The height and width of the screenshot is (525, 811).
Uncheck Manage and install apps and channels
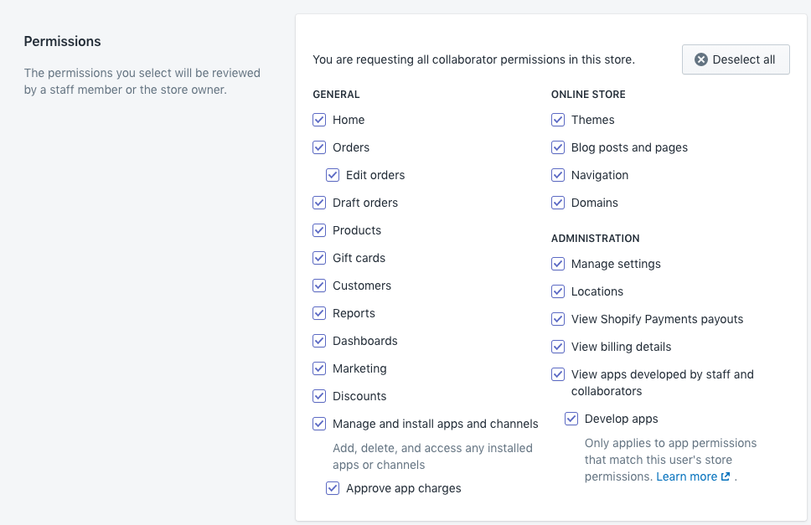(x=319, y=424)
